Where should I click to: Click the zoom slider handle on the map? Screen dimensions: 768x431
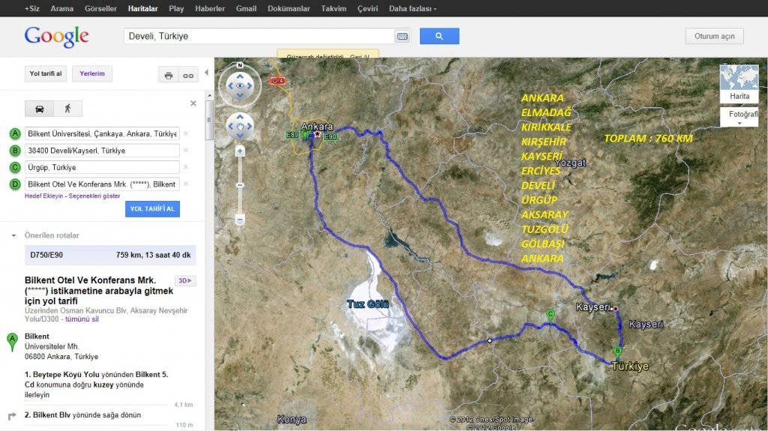[x=240, y=185]
